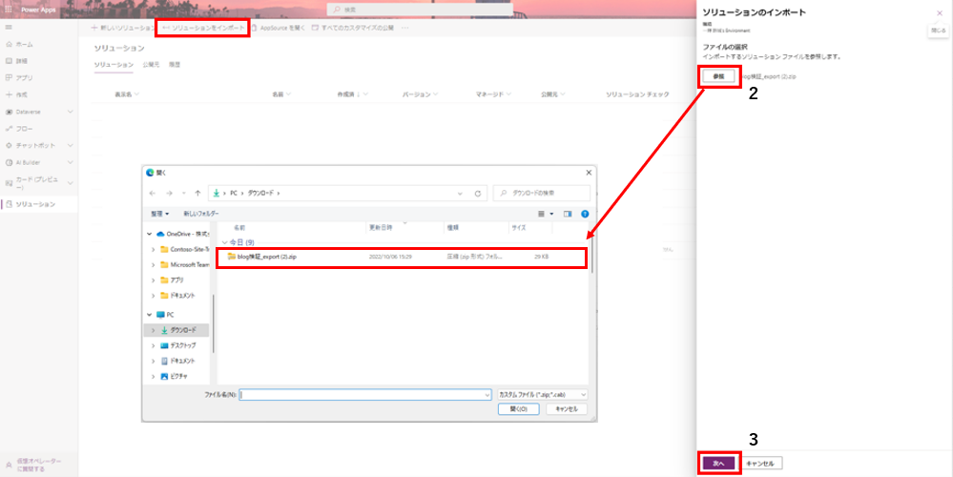953x477 pixels.
Task: Click ソリューションをインポート in command bar
Action: click(203, 28)
